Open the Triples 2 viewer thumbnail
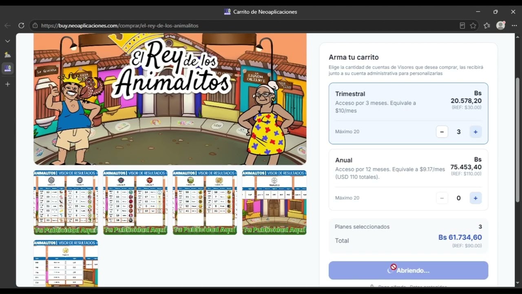Screen dimensions: 522x294 point(274,203)
